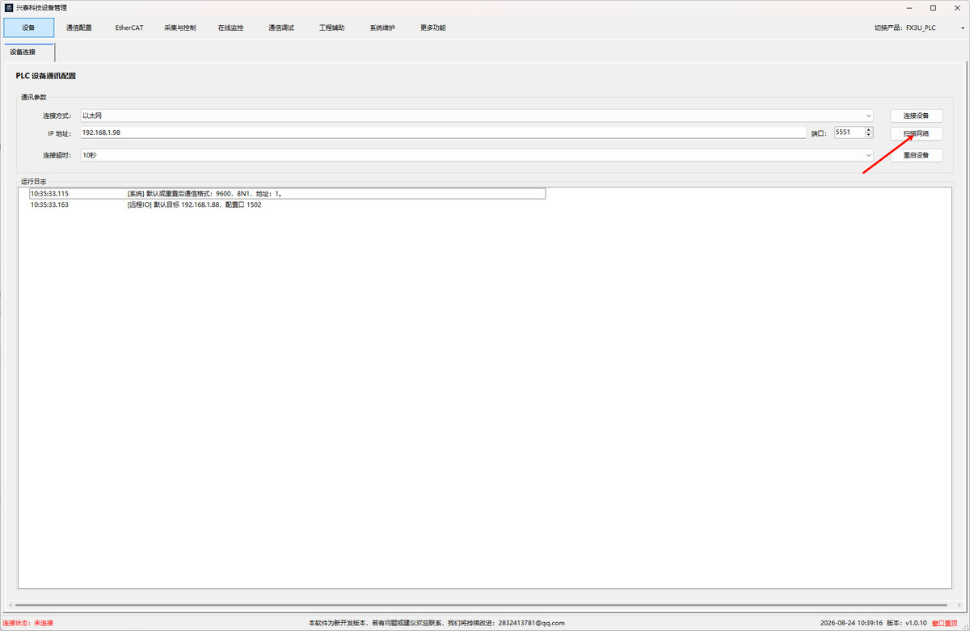Screen dimensions: 970x631
Task: Open the 采集与控制 menu
Action: click(x=179, y=27)
